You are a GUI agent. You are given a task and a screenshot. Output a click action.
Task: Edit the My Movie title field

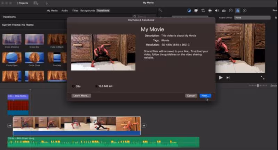(152, 30)
